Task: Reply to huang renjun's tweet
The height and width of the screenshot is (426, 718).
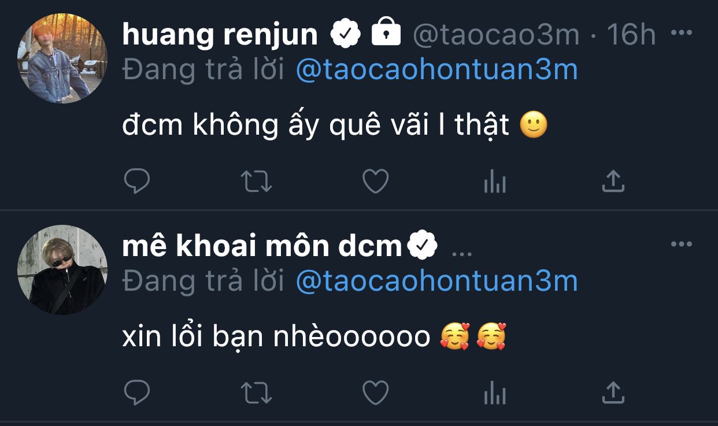Action: pyautogui.click(x=137, y=182)
